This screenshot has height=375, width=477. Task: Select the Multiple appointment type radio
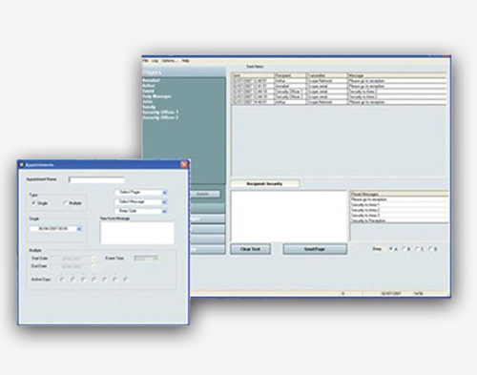(66, 203)
